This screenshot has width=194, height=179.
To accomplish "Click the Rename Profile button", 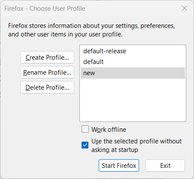I will tap(47, 73).
